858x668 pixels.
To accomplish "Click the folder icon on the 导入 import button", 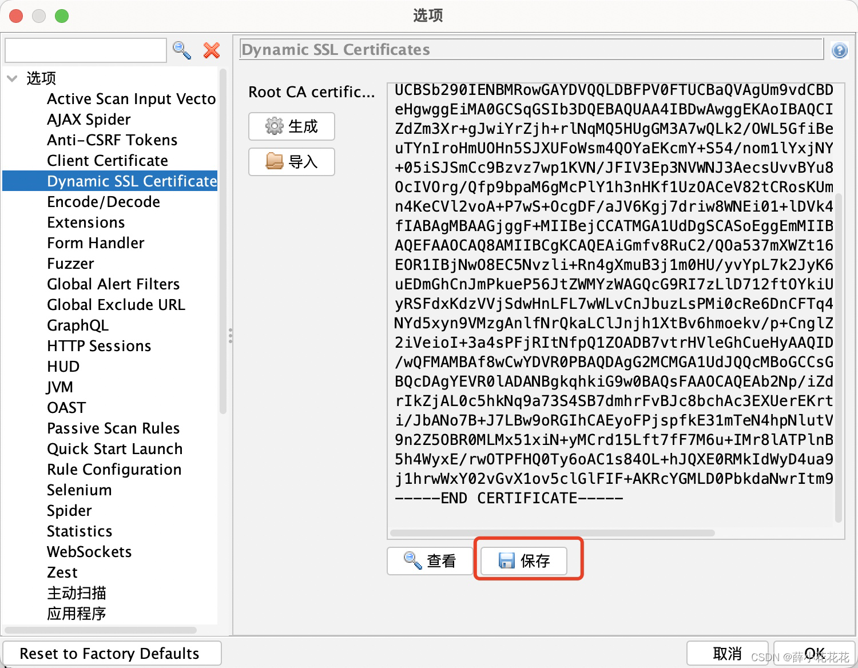I will click(x=275, y=162).
